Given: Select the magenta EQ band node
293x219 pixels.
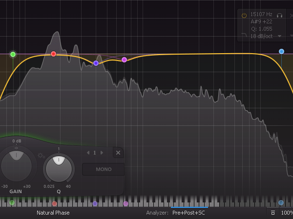Looking at the screenshot, I should (124, 60).
